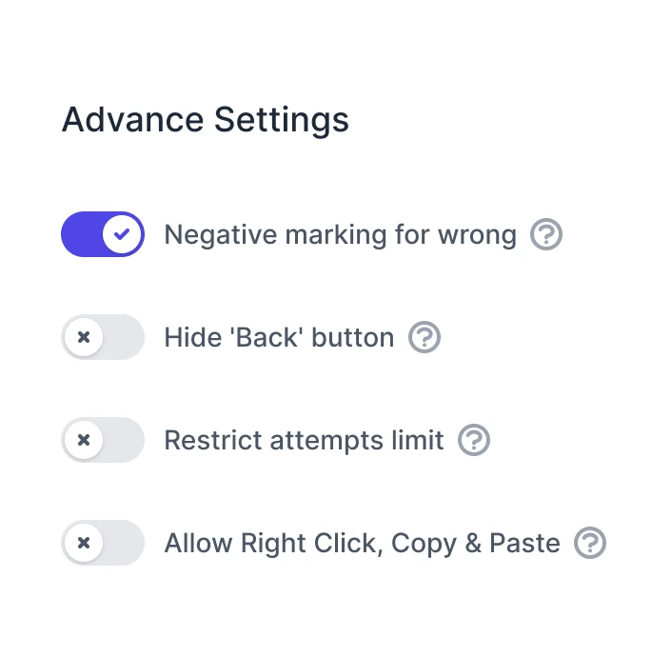Click the 'Restrict attempts limit' label text
Viewport: 672px width, 657px height.
(304, 440)
